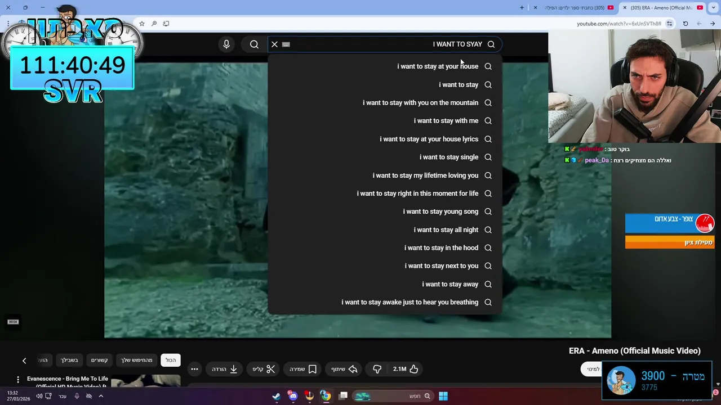The height and width of the screenshot is (405, 721).
Task: Start voice search with the microphone icon
Action: coord(226,44)
